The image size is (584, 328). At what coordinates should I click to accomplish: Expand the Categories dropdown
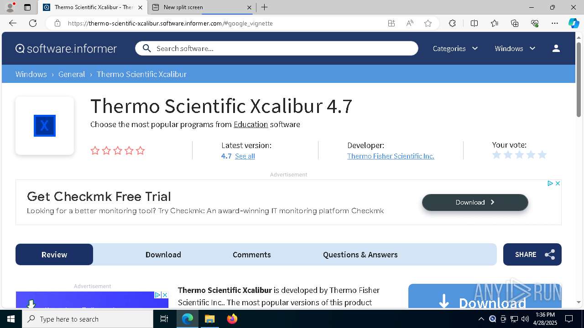tap(455, 48)
